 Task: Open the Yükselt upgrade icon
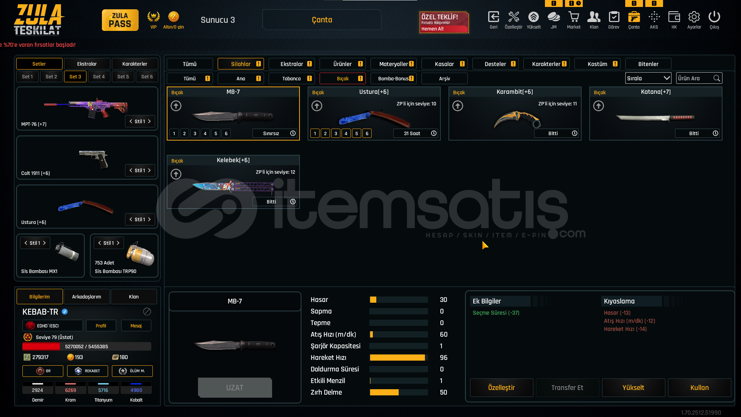point(533,17)
